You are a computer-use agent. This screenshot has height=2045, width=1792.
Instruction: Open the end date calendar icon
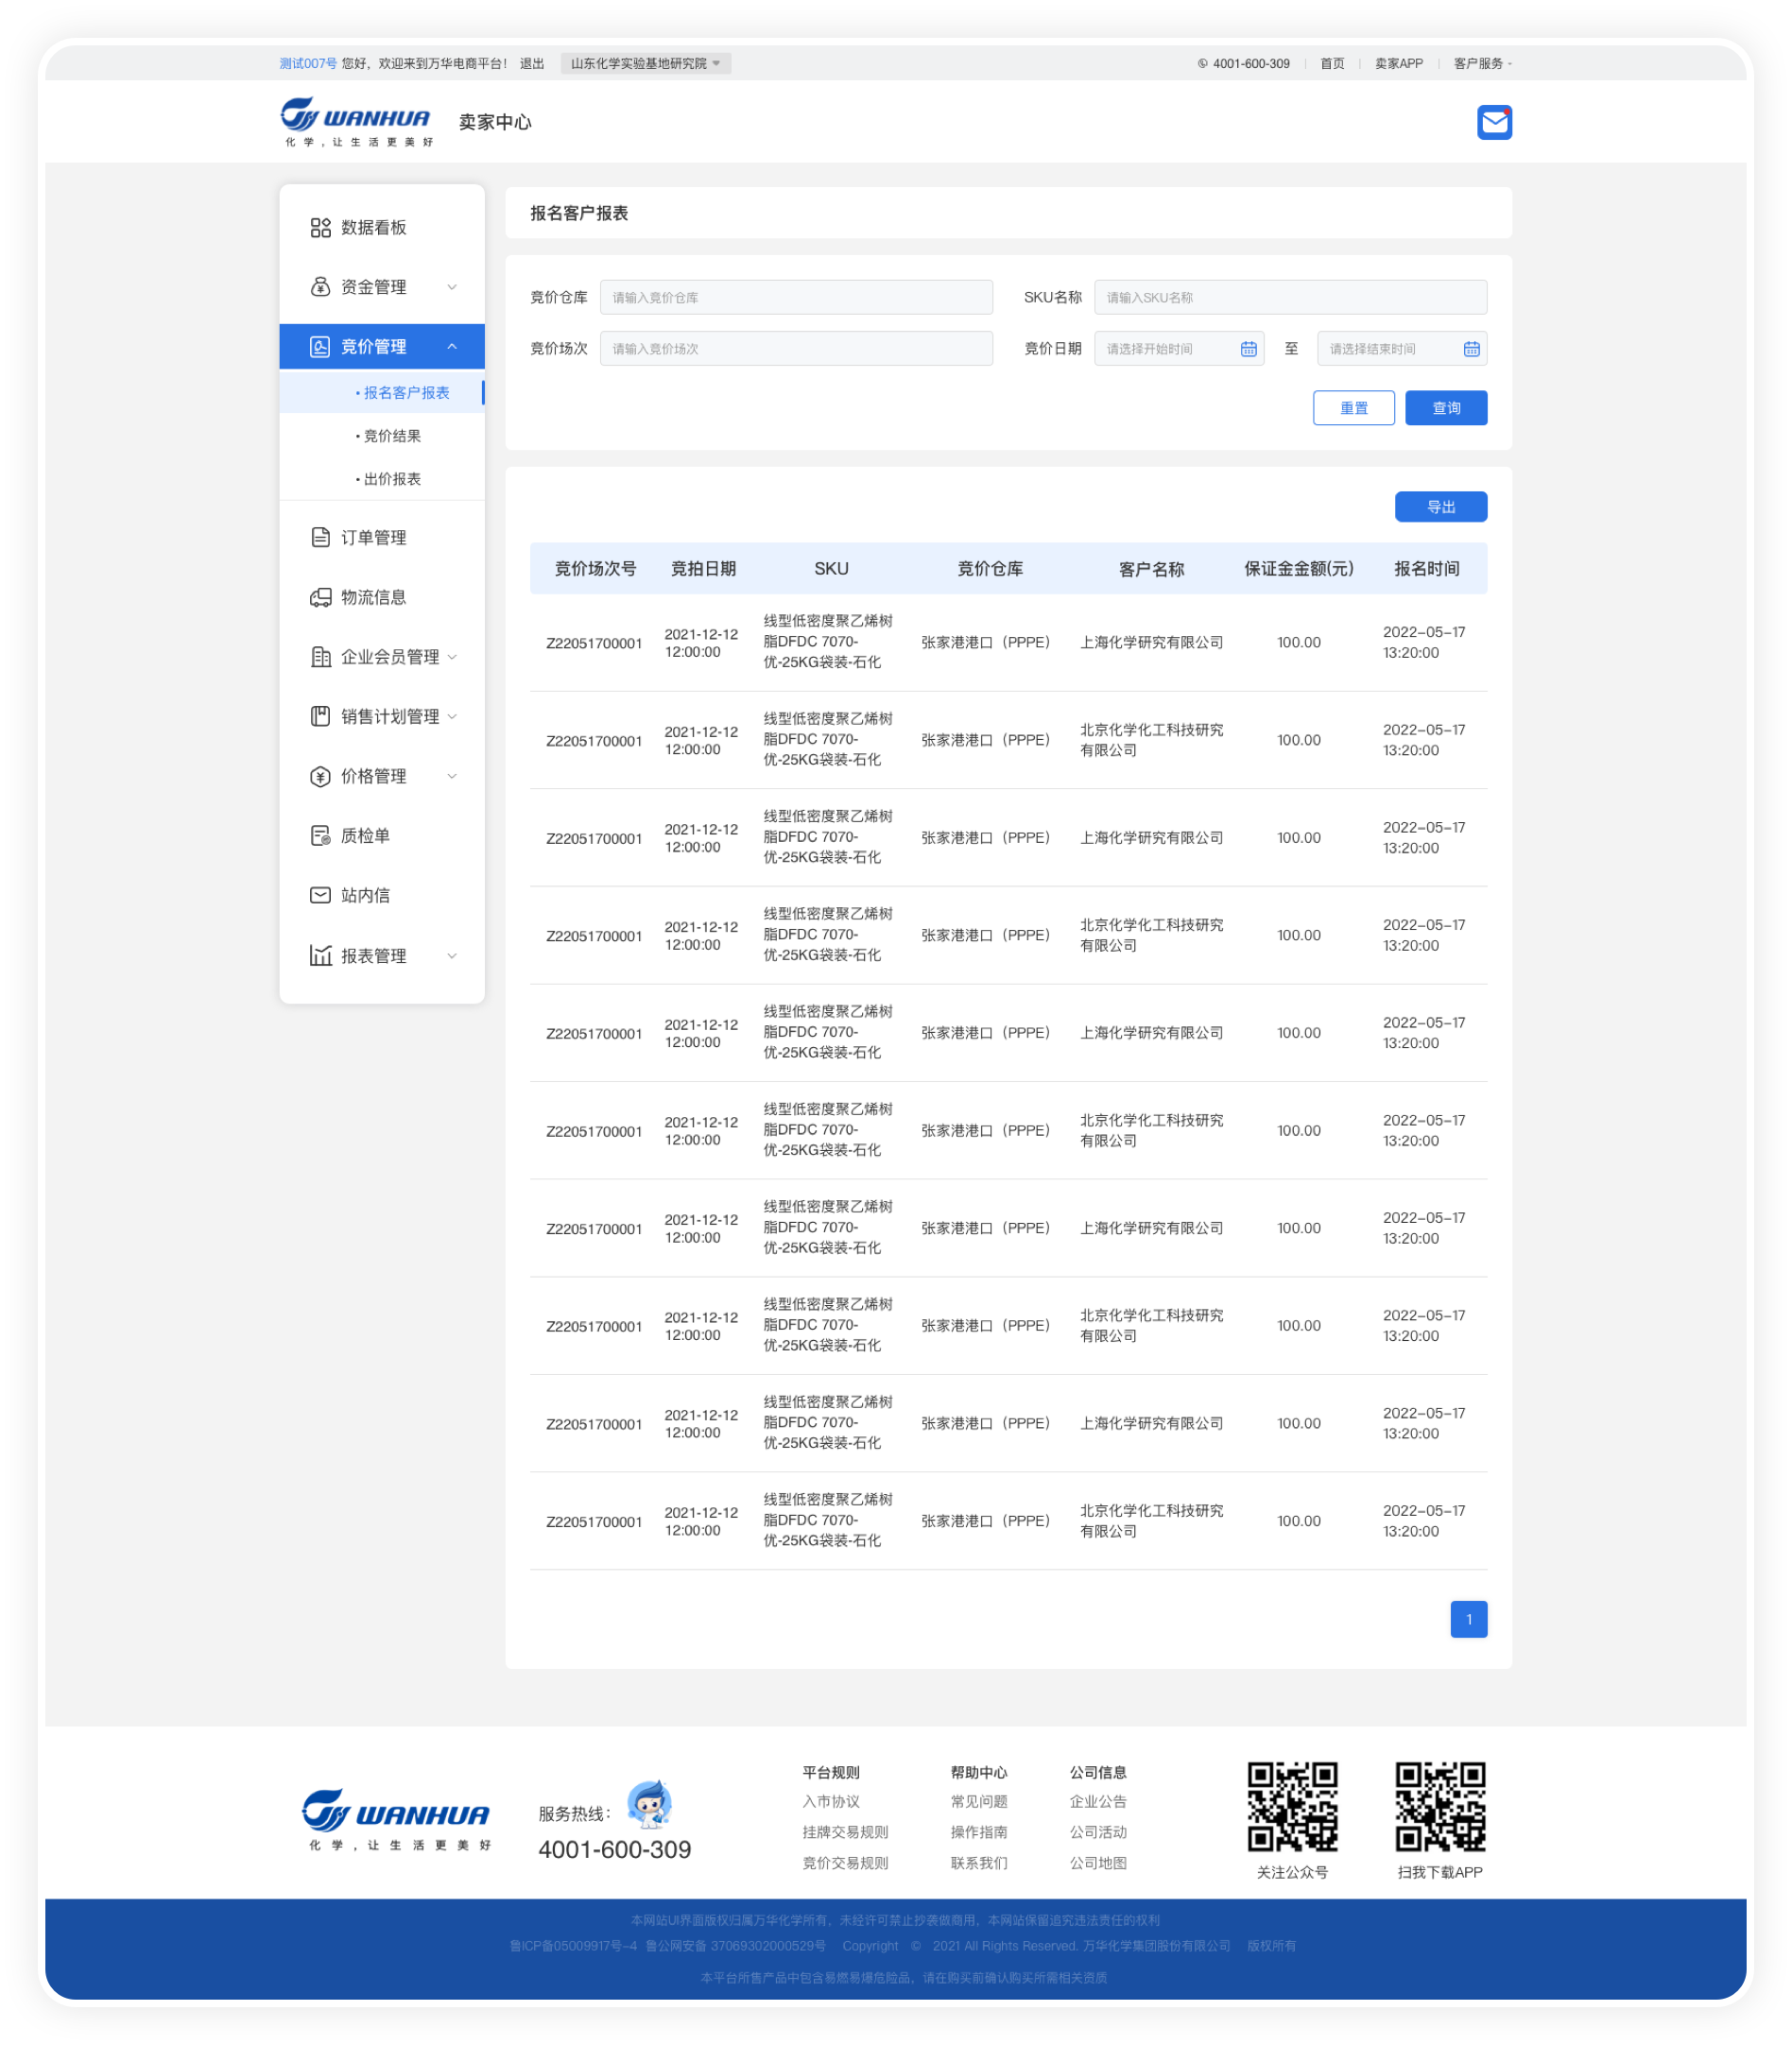pyautogui.click(x=1471, y=349)
